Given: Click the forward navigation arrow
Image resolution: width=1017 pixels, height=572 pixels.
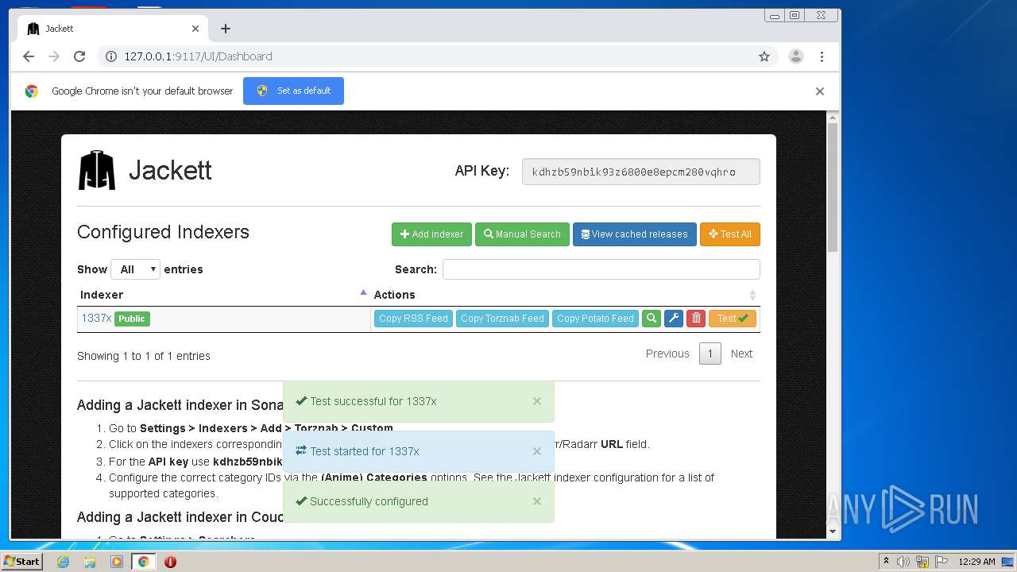Looking at the screenshot, I should point(54,56).
